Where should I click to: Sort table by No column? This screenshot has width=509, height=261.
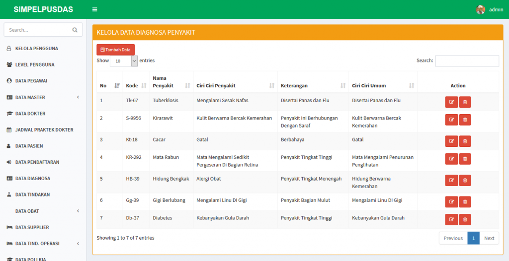[110, 82]
